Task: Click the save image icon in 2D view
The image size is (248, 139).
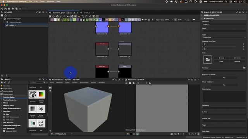Action: pyautogui.click(x=130, y=83)
